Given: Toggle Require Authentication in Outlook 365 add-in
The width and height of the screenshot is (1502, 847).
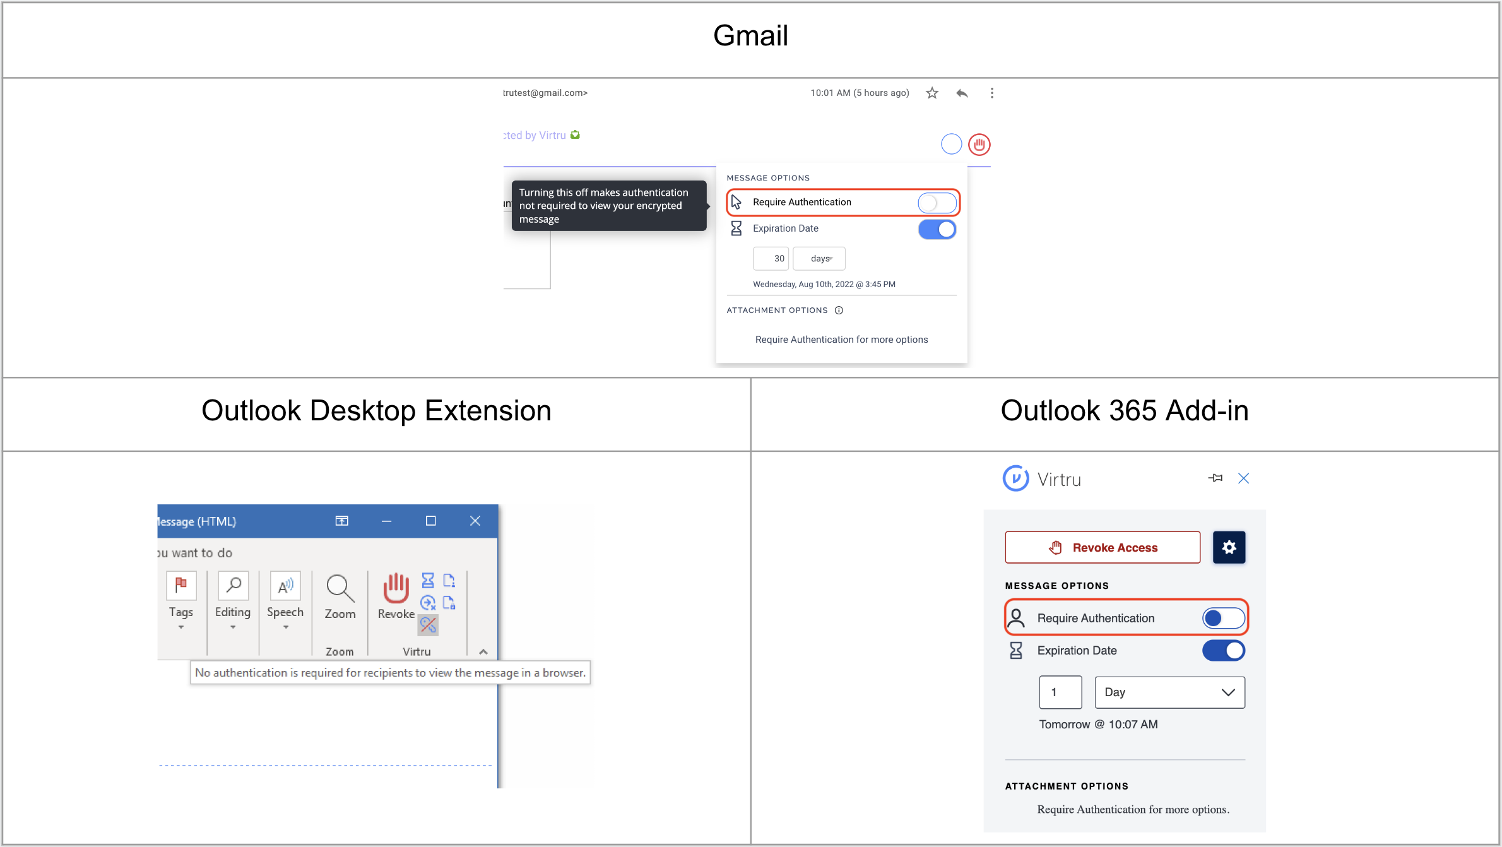Looking at the screenshot, I should pyautogui.click(x=1224, y=618).
